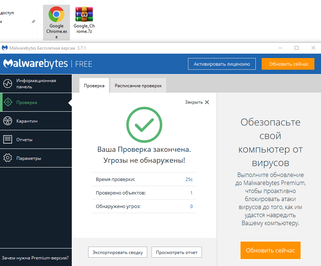The width and height of the screenshot is (321, 266).
Task: Click the доступ item in Explorer sidebar
Action: [x=7, y=13]
